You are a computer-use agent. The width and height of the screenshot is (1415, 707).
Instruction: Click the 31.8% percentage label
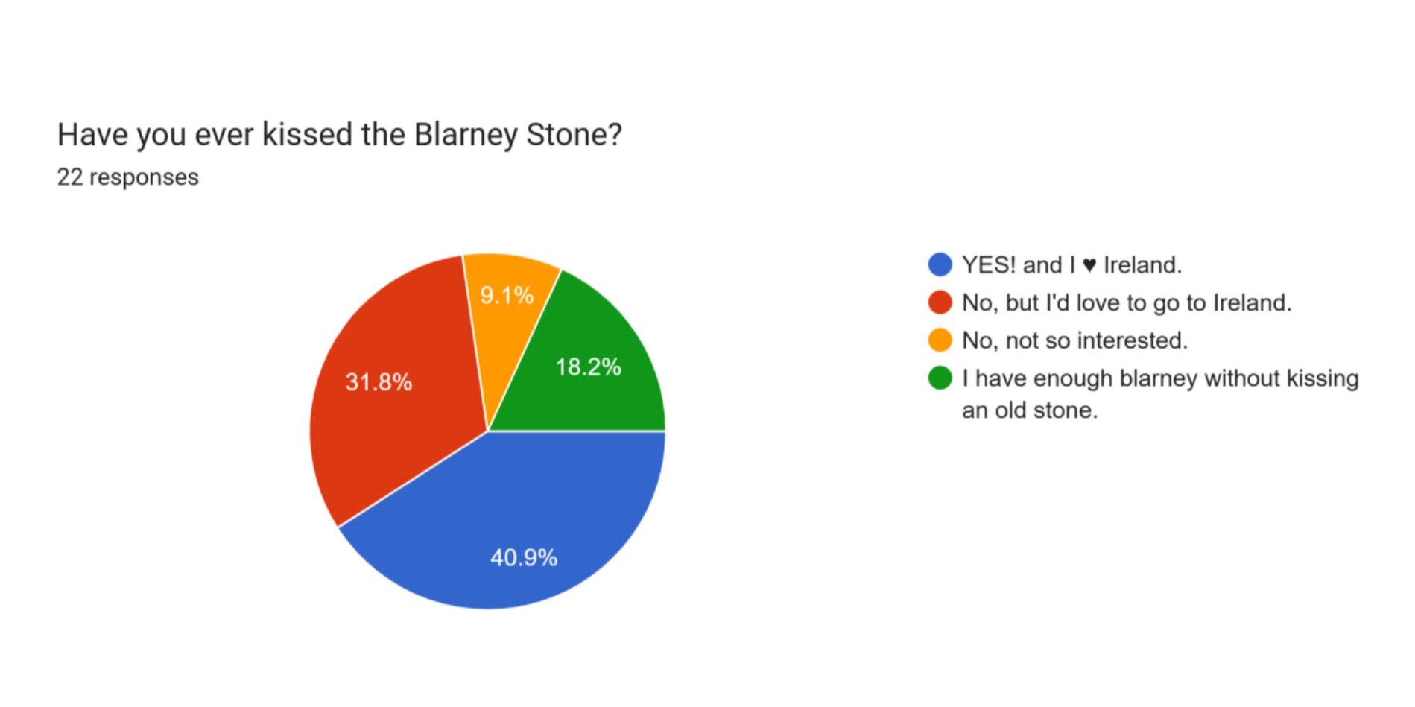click(379, 382)
